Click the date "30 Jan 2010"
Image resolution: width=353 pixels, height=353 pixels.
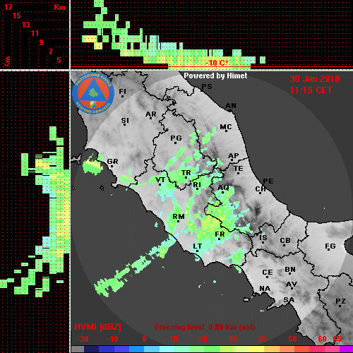(315, 79)
